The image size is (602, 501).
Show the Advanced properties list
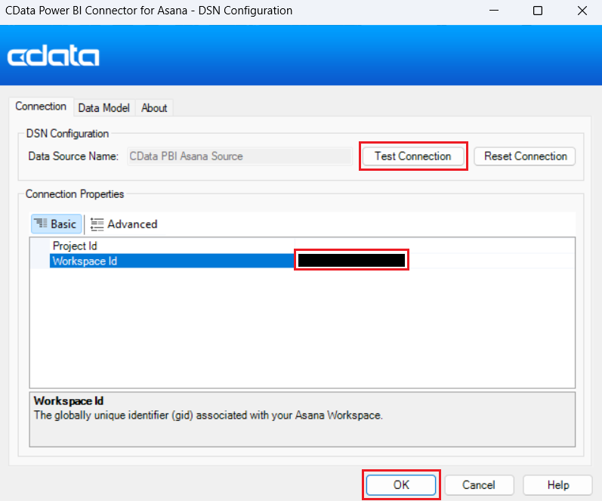coord(124,224)
